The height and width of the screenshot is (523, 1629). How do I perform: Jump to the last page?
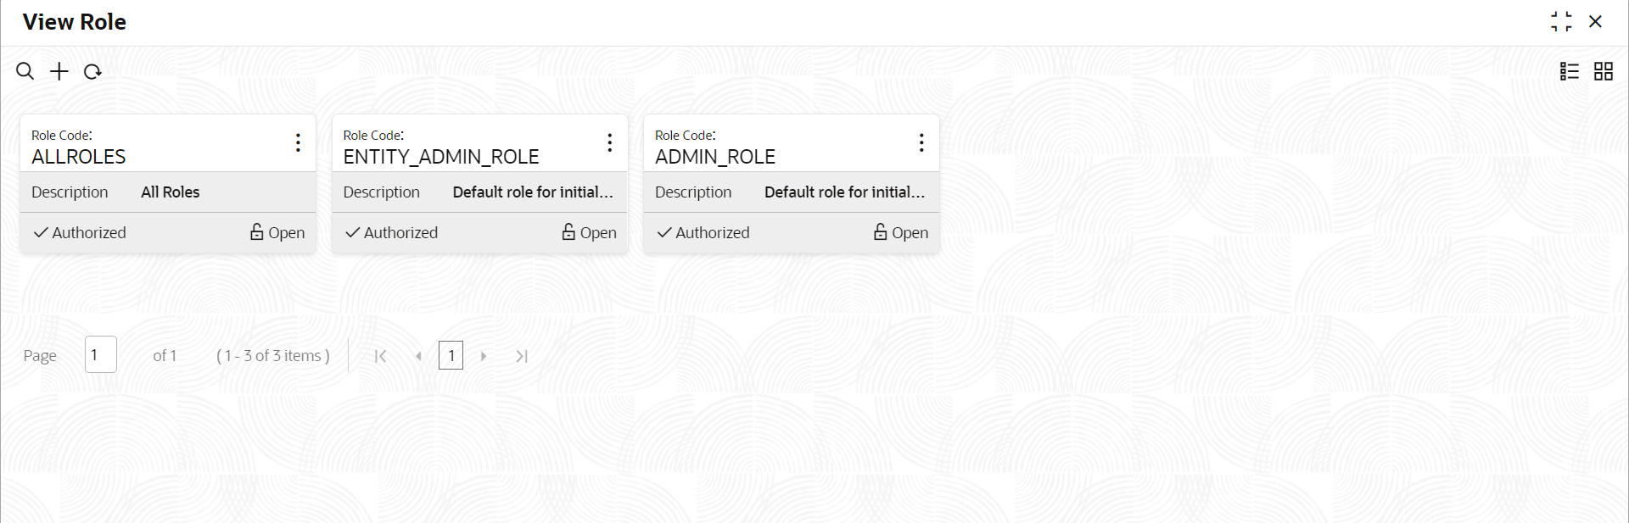522,356
